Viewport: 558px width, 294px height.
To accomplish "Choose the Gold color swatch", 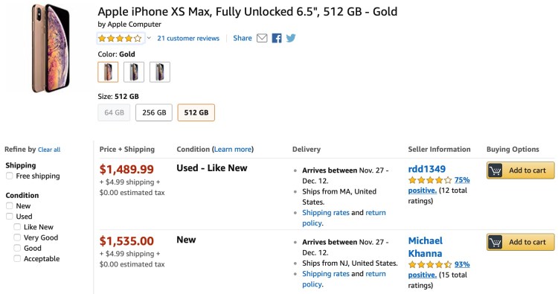I will pyautogui.click(x=108, y=72).
